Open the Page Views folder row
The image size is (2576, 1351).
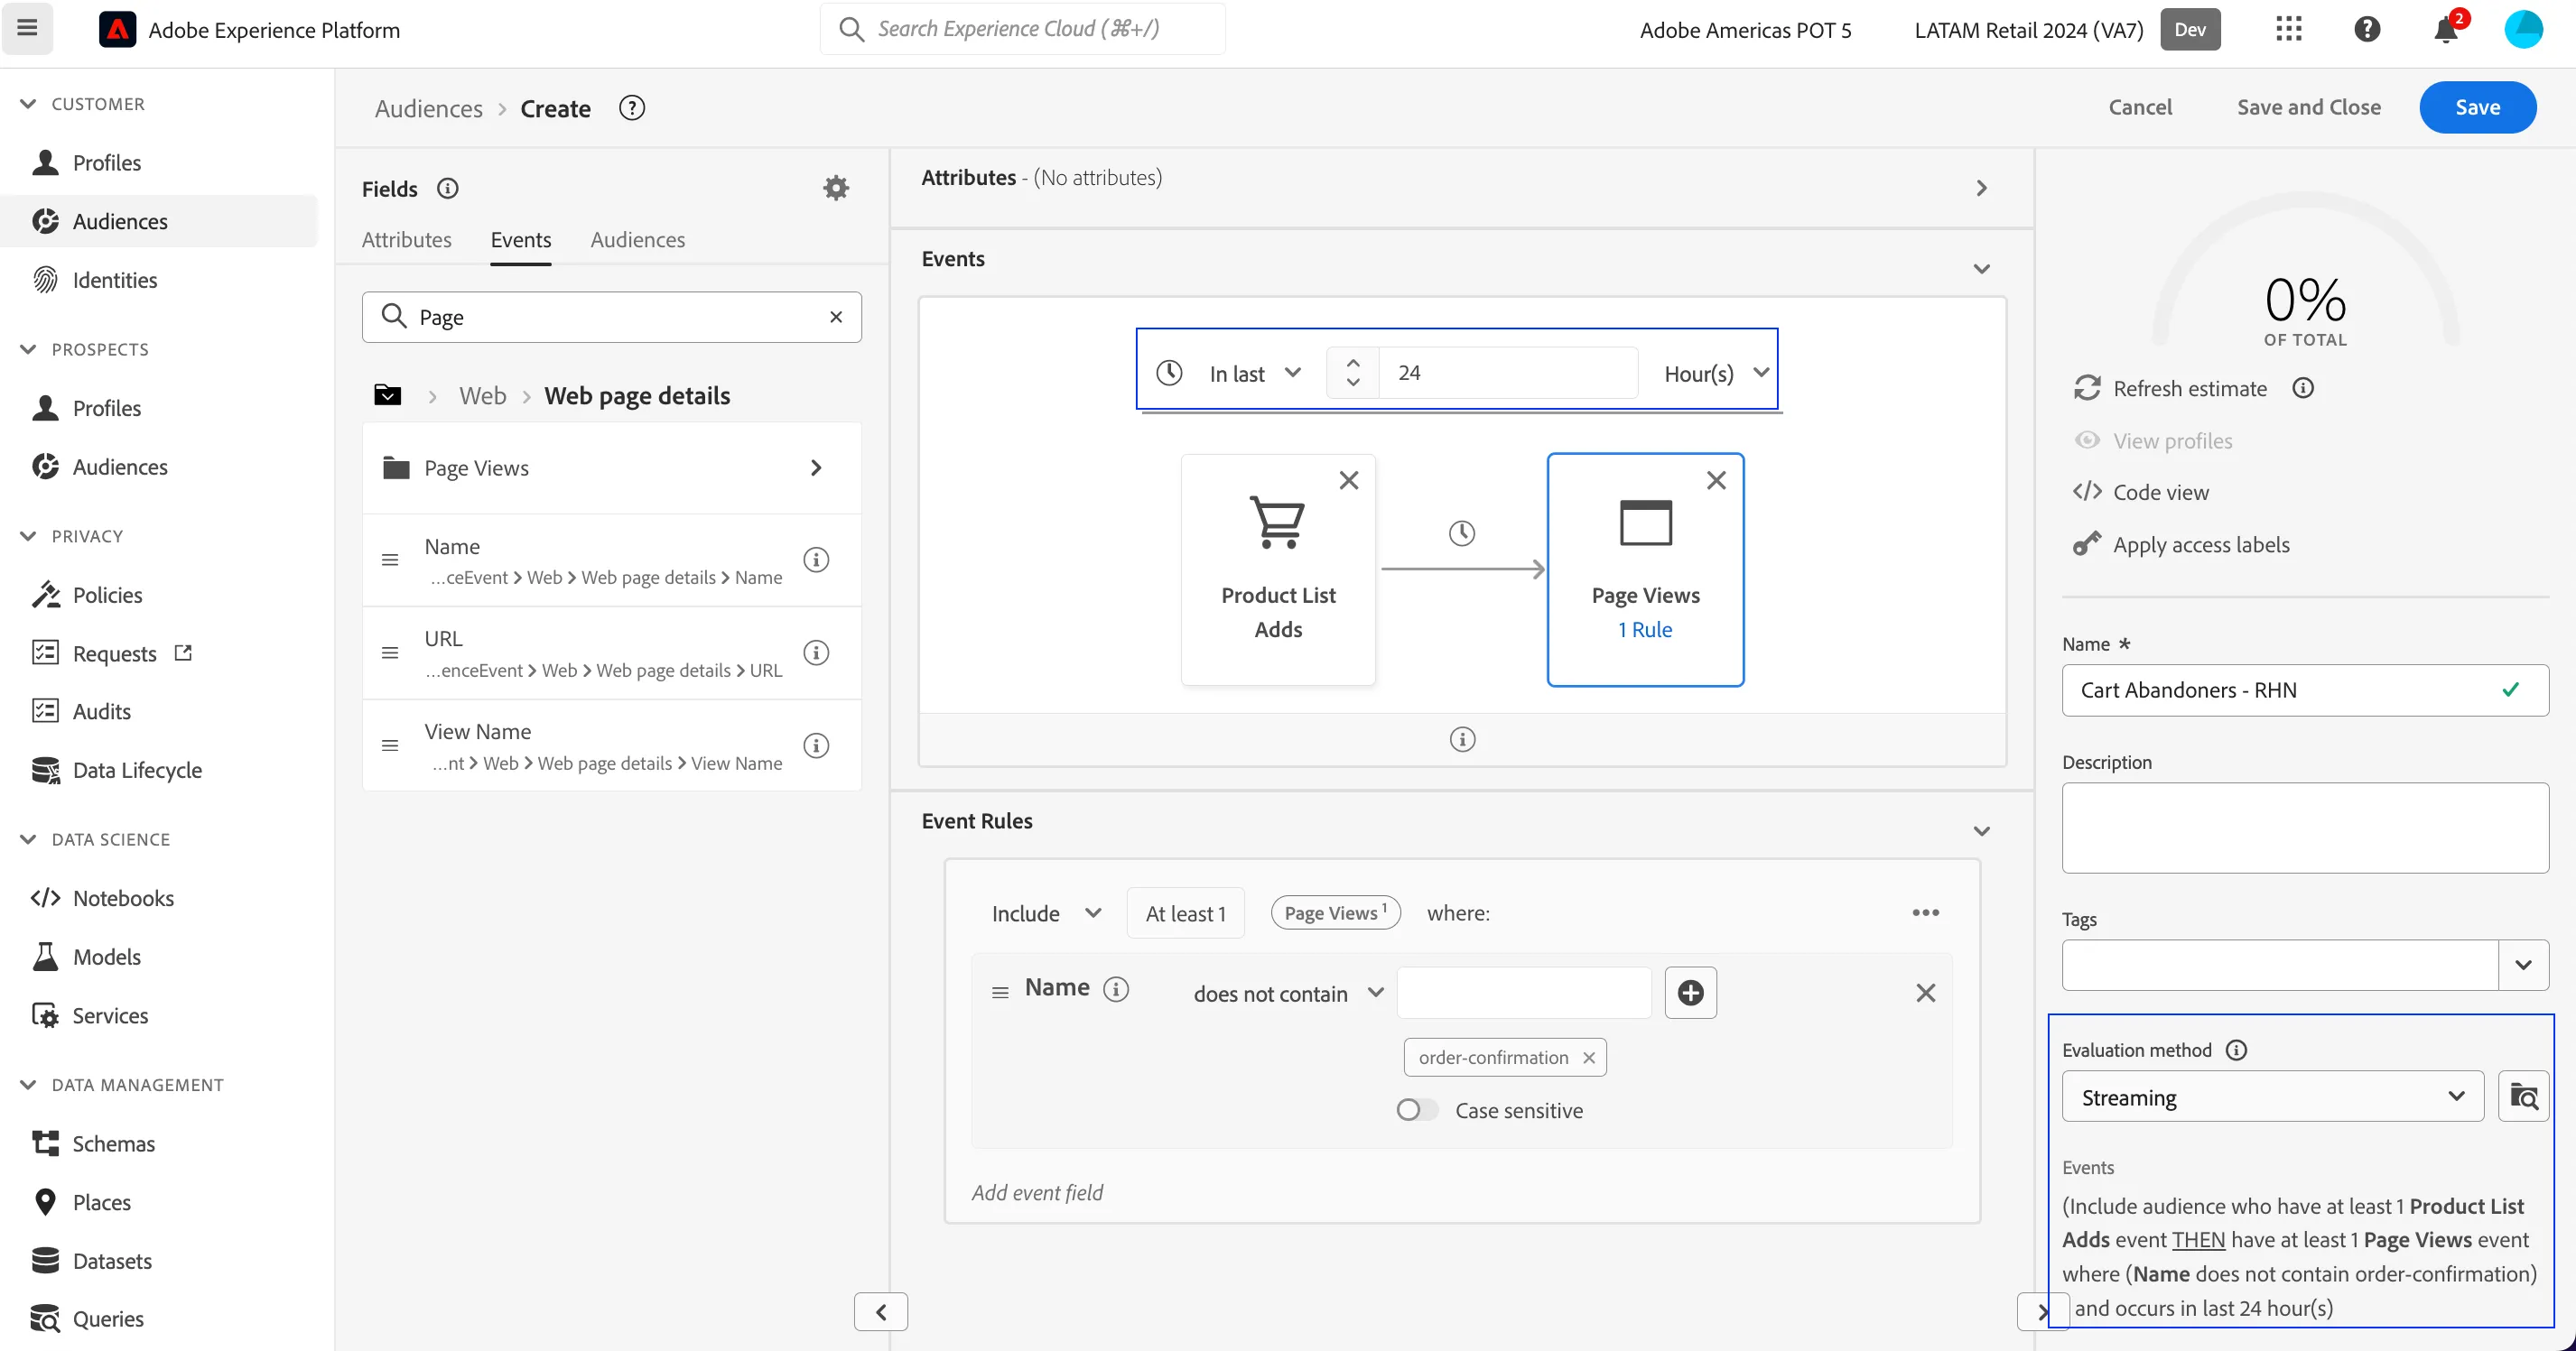point(611,467)
